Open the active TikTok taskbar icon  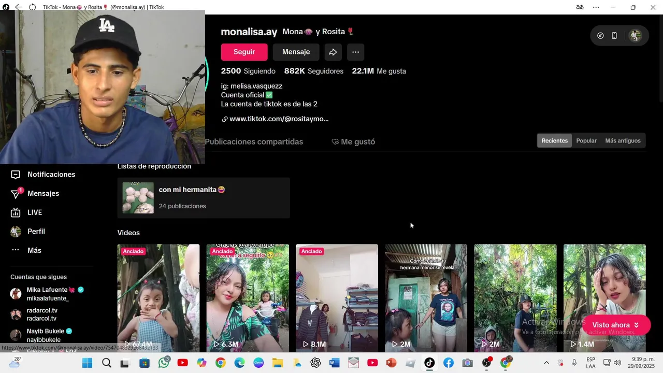click(x=429, y=363)
